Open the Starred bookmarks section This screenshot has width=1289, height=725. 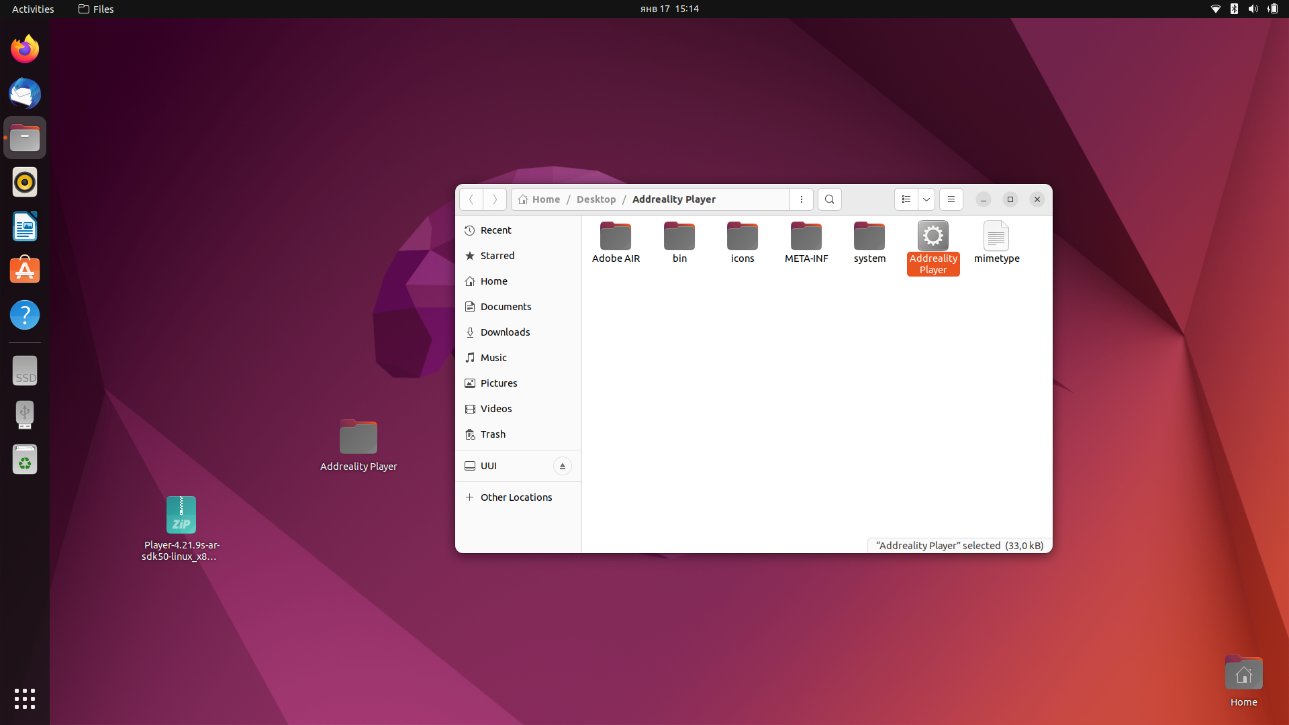click(497, 255)
